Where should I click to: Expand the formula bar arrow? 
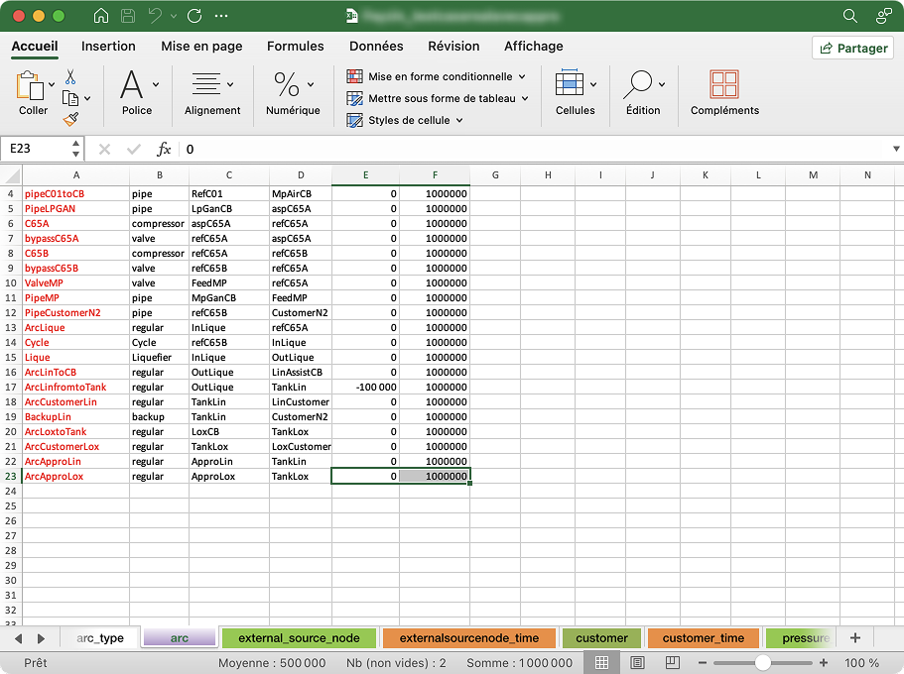point(896,149)
